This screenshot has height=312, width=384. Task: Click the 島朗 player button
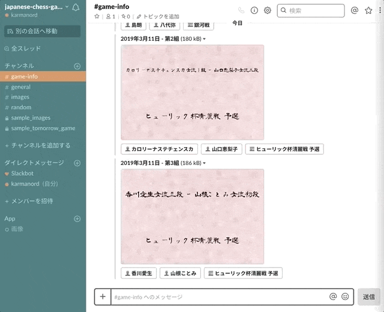click(133, 25)
